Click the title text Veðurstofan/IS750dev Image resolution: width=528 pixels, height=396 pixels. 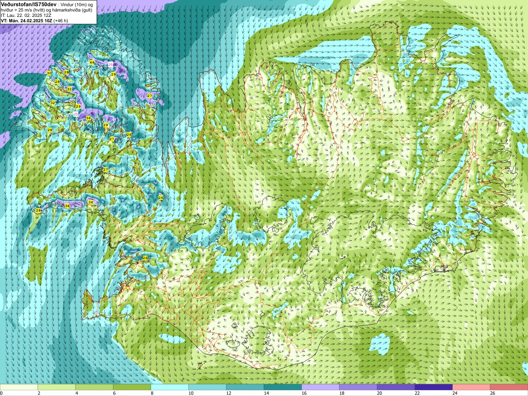(x=29, y=4)
